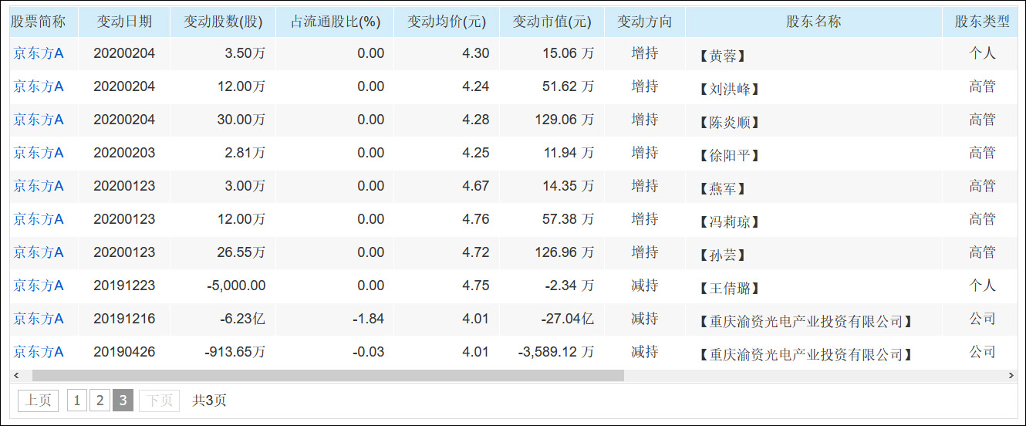Open 京东方A link in 燕军 row
This screenshot has height=426, width=1026.
(39, 186)
